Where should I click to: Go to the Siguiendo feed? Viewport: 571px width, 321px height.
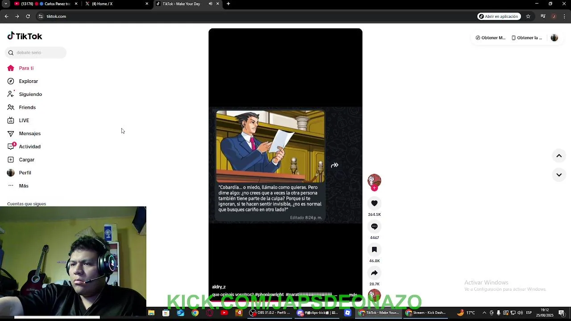click(x=25, y=94)
